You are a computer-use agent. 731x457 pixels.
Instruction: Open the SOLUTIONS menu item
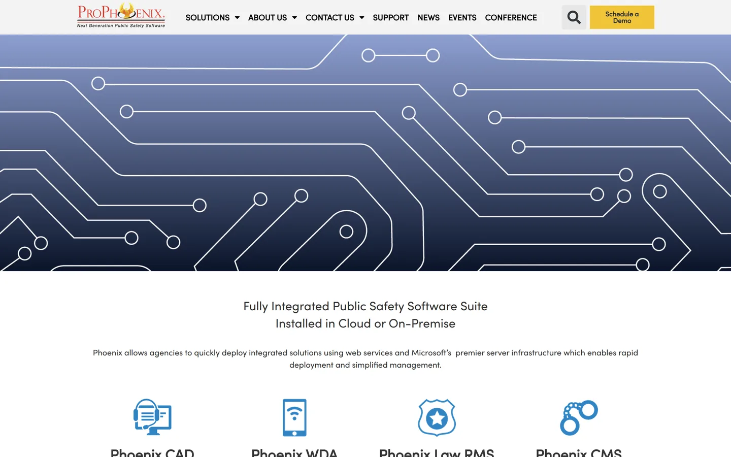208,18
